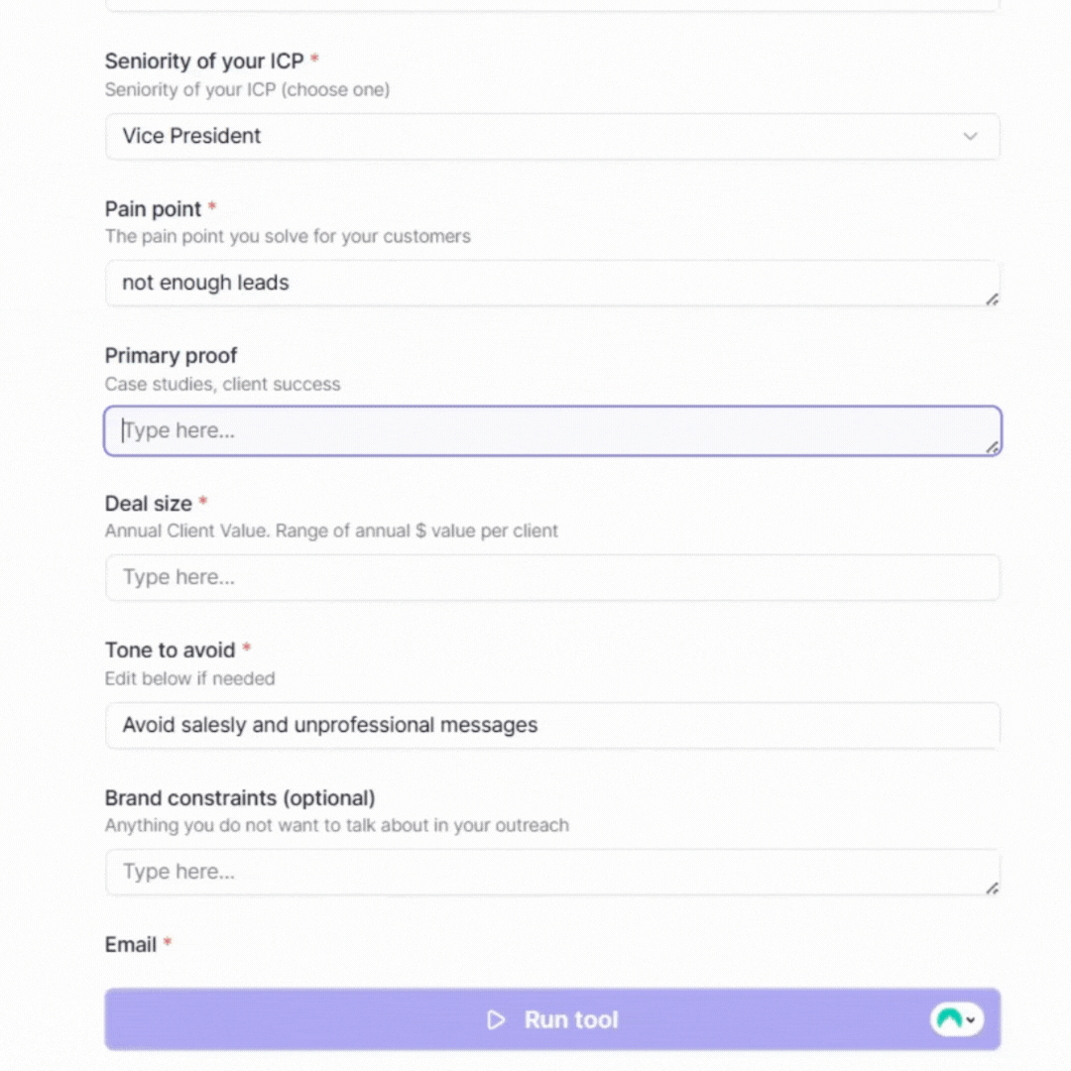
Task: Click the teal arc logo on Run tool button
Action: pyautogui.click(x=949, y=1019)
